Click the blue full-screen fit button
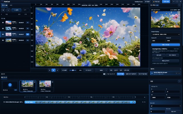 (166, 45)
